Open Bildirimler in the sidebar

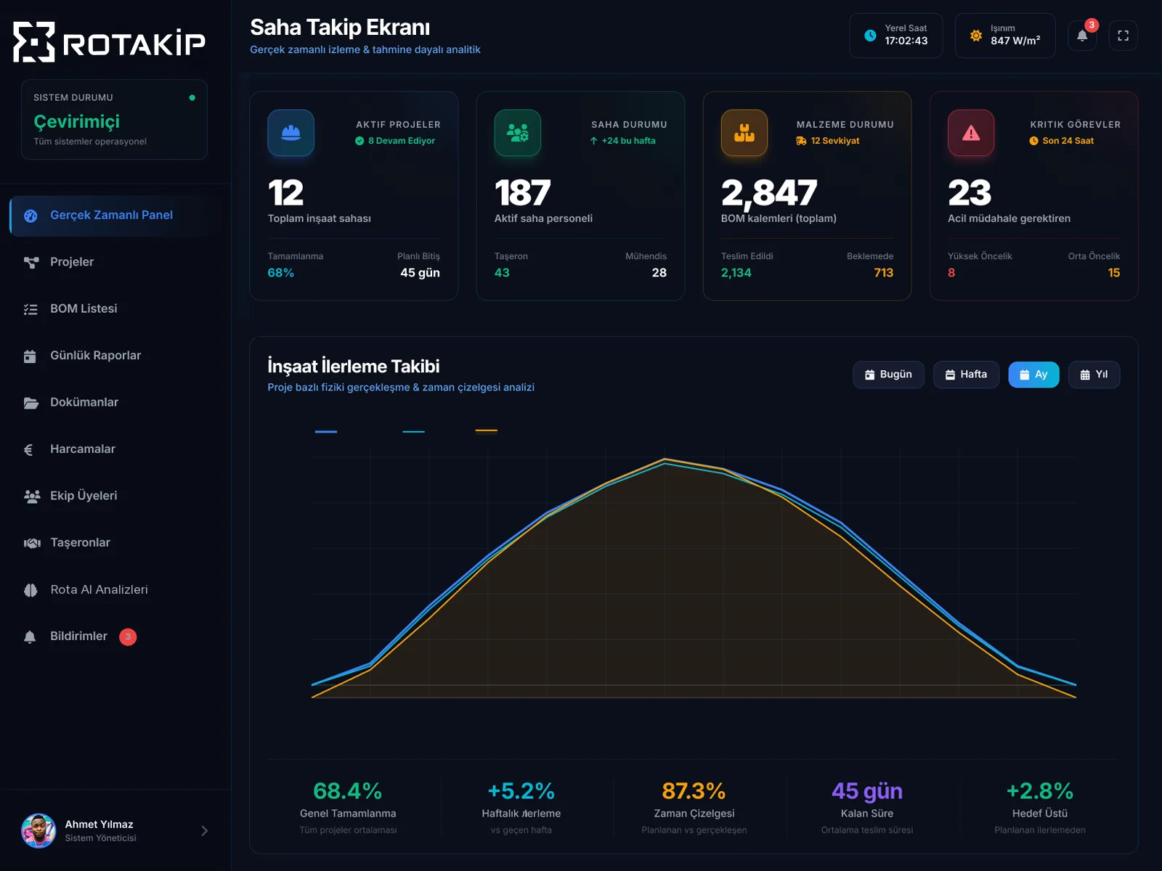(x=115, y=637)
